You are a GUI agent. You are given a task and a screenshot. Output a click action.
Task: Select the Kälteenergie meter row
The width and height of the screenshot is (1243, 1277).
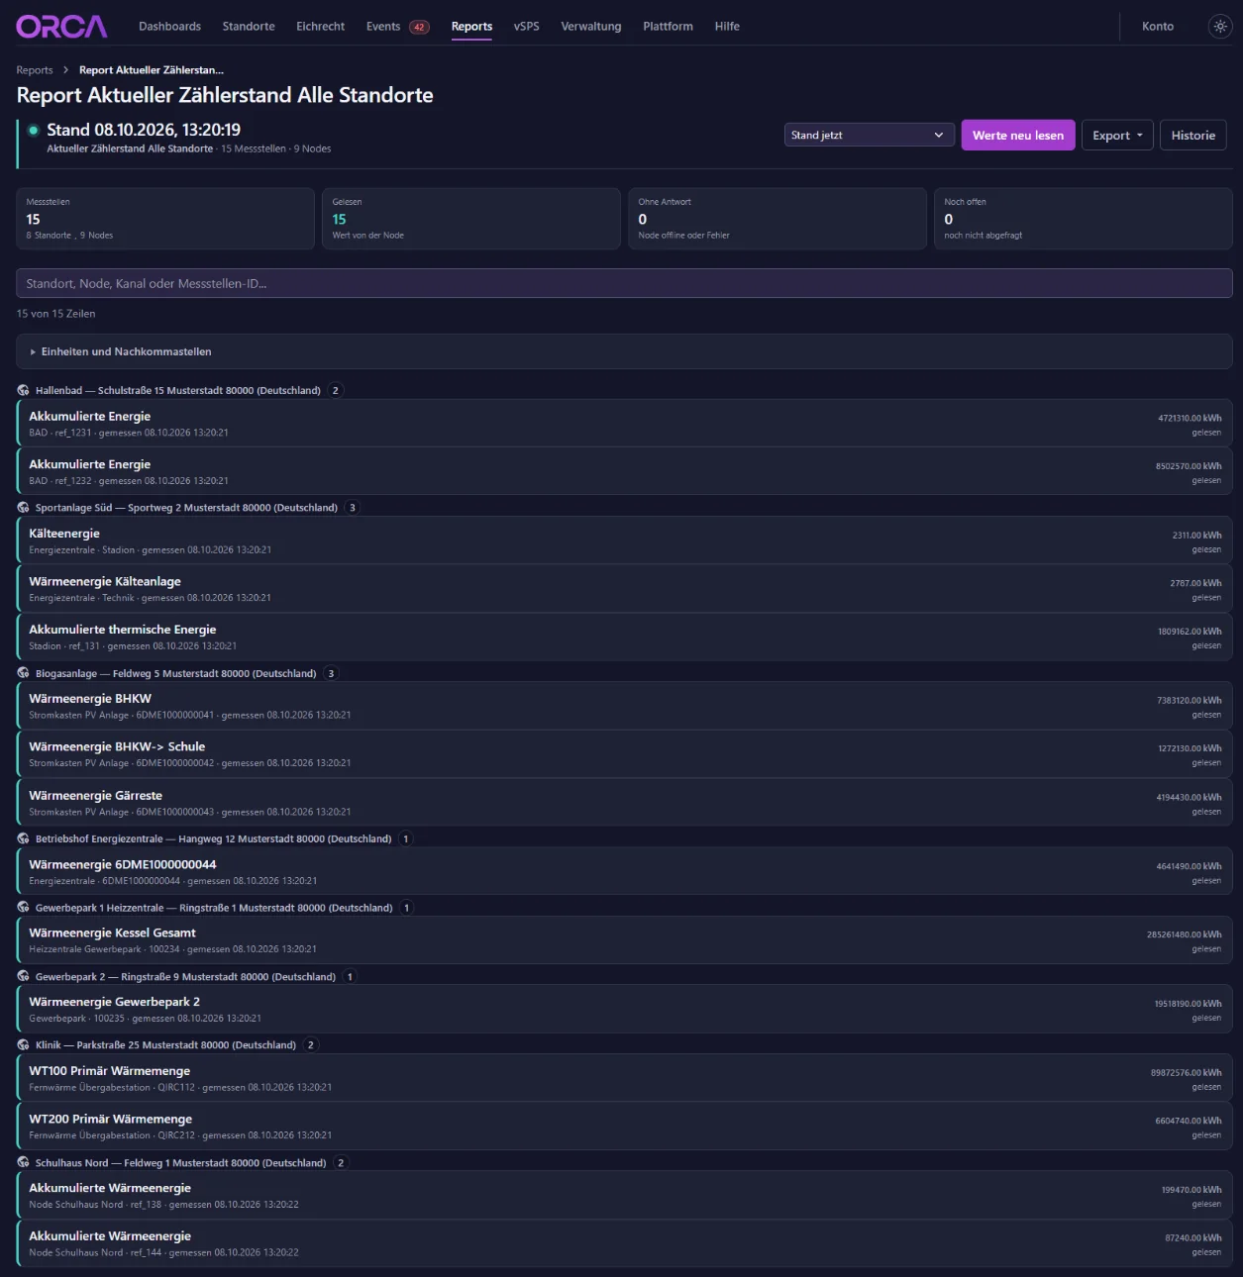[x=624, y=540]
